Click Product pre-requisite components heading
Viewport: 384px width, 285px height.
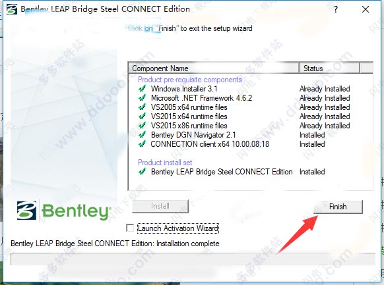click(x=190, y=80)
